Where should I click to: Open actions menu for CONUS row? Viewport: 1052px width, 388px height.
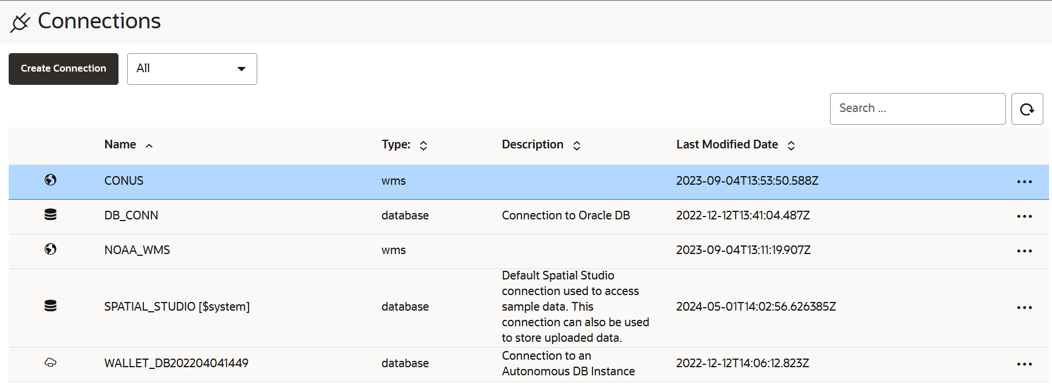1024,182
